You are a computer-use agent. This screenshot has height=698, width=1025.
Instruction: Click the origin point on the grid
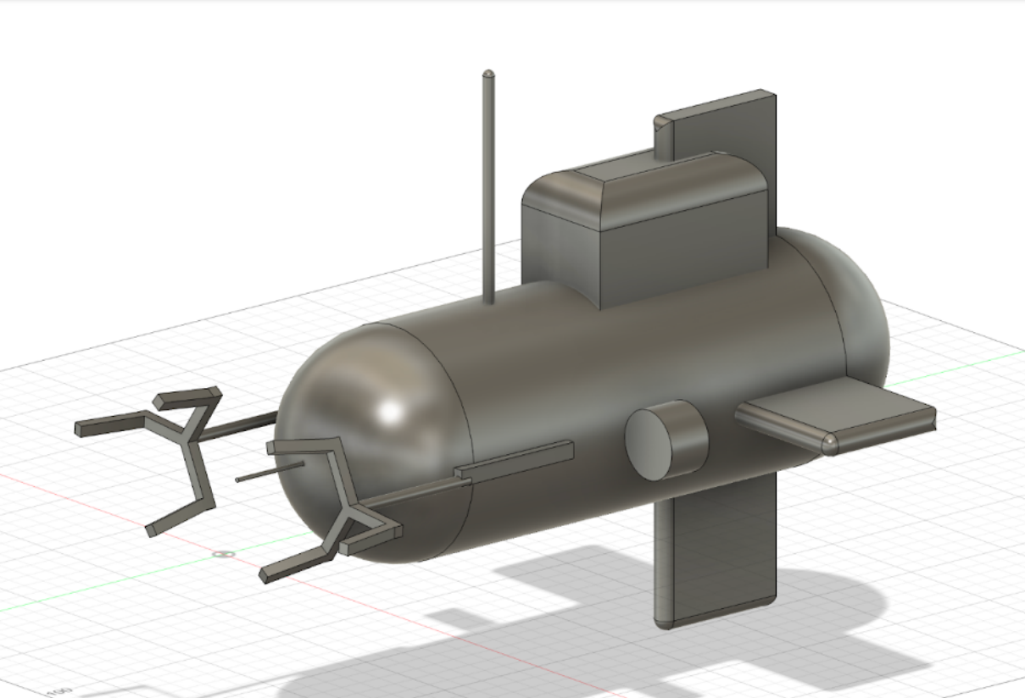[x=225, y=554]
